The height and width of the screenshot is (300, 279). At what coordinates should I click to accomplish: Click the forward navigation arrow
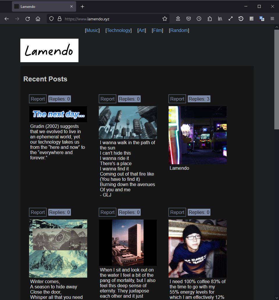tap(17, 19)
